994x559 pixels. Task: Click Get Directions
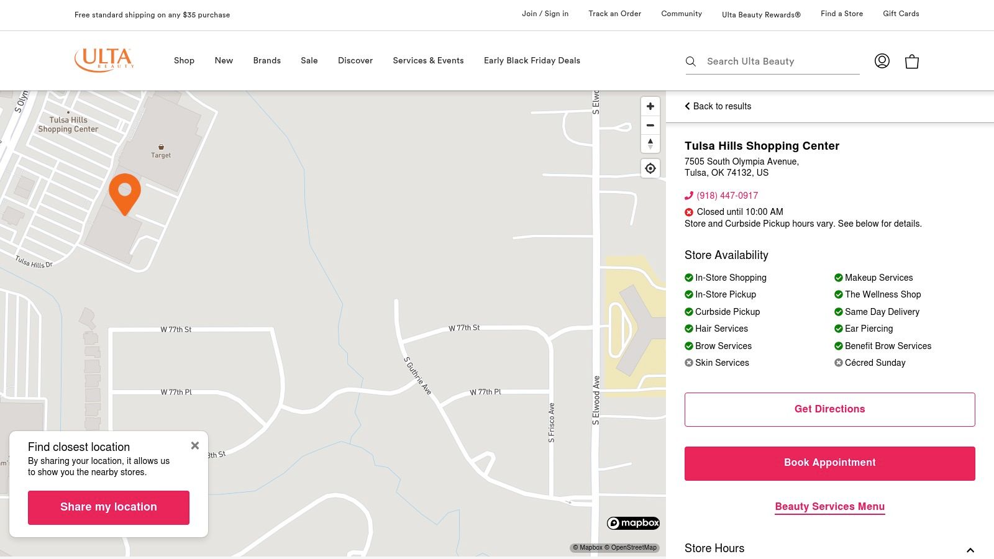click(829, 409)
